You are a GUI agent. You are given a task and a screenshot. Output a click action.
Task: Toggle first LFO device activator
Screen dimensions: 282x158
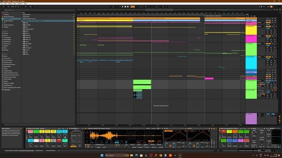165,129
